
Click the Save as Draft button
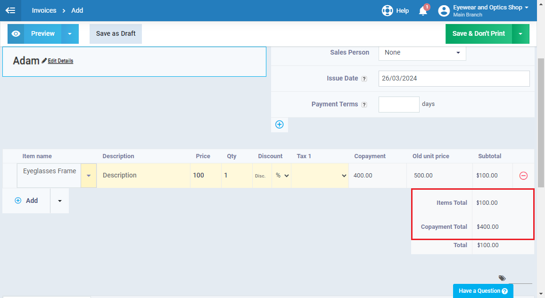[x=116, y=34]
